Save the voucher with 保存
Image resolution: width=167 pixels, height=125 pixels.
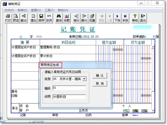pyautogui.click(x=41, y=18)
